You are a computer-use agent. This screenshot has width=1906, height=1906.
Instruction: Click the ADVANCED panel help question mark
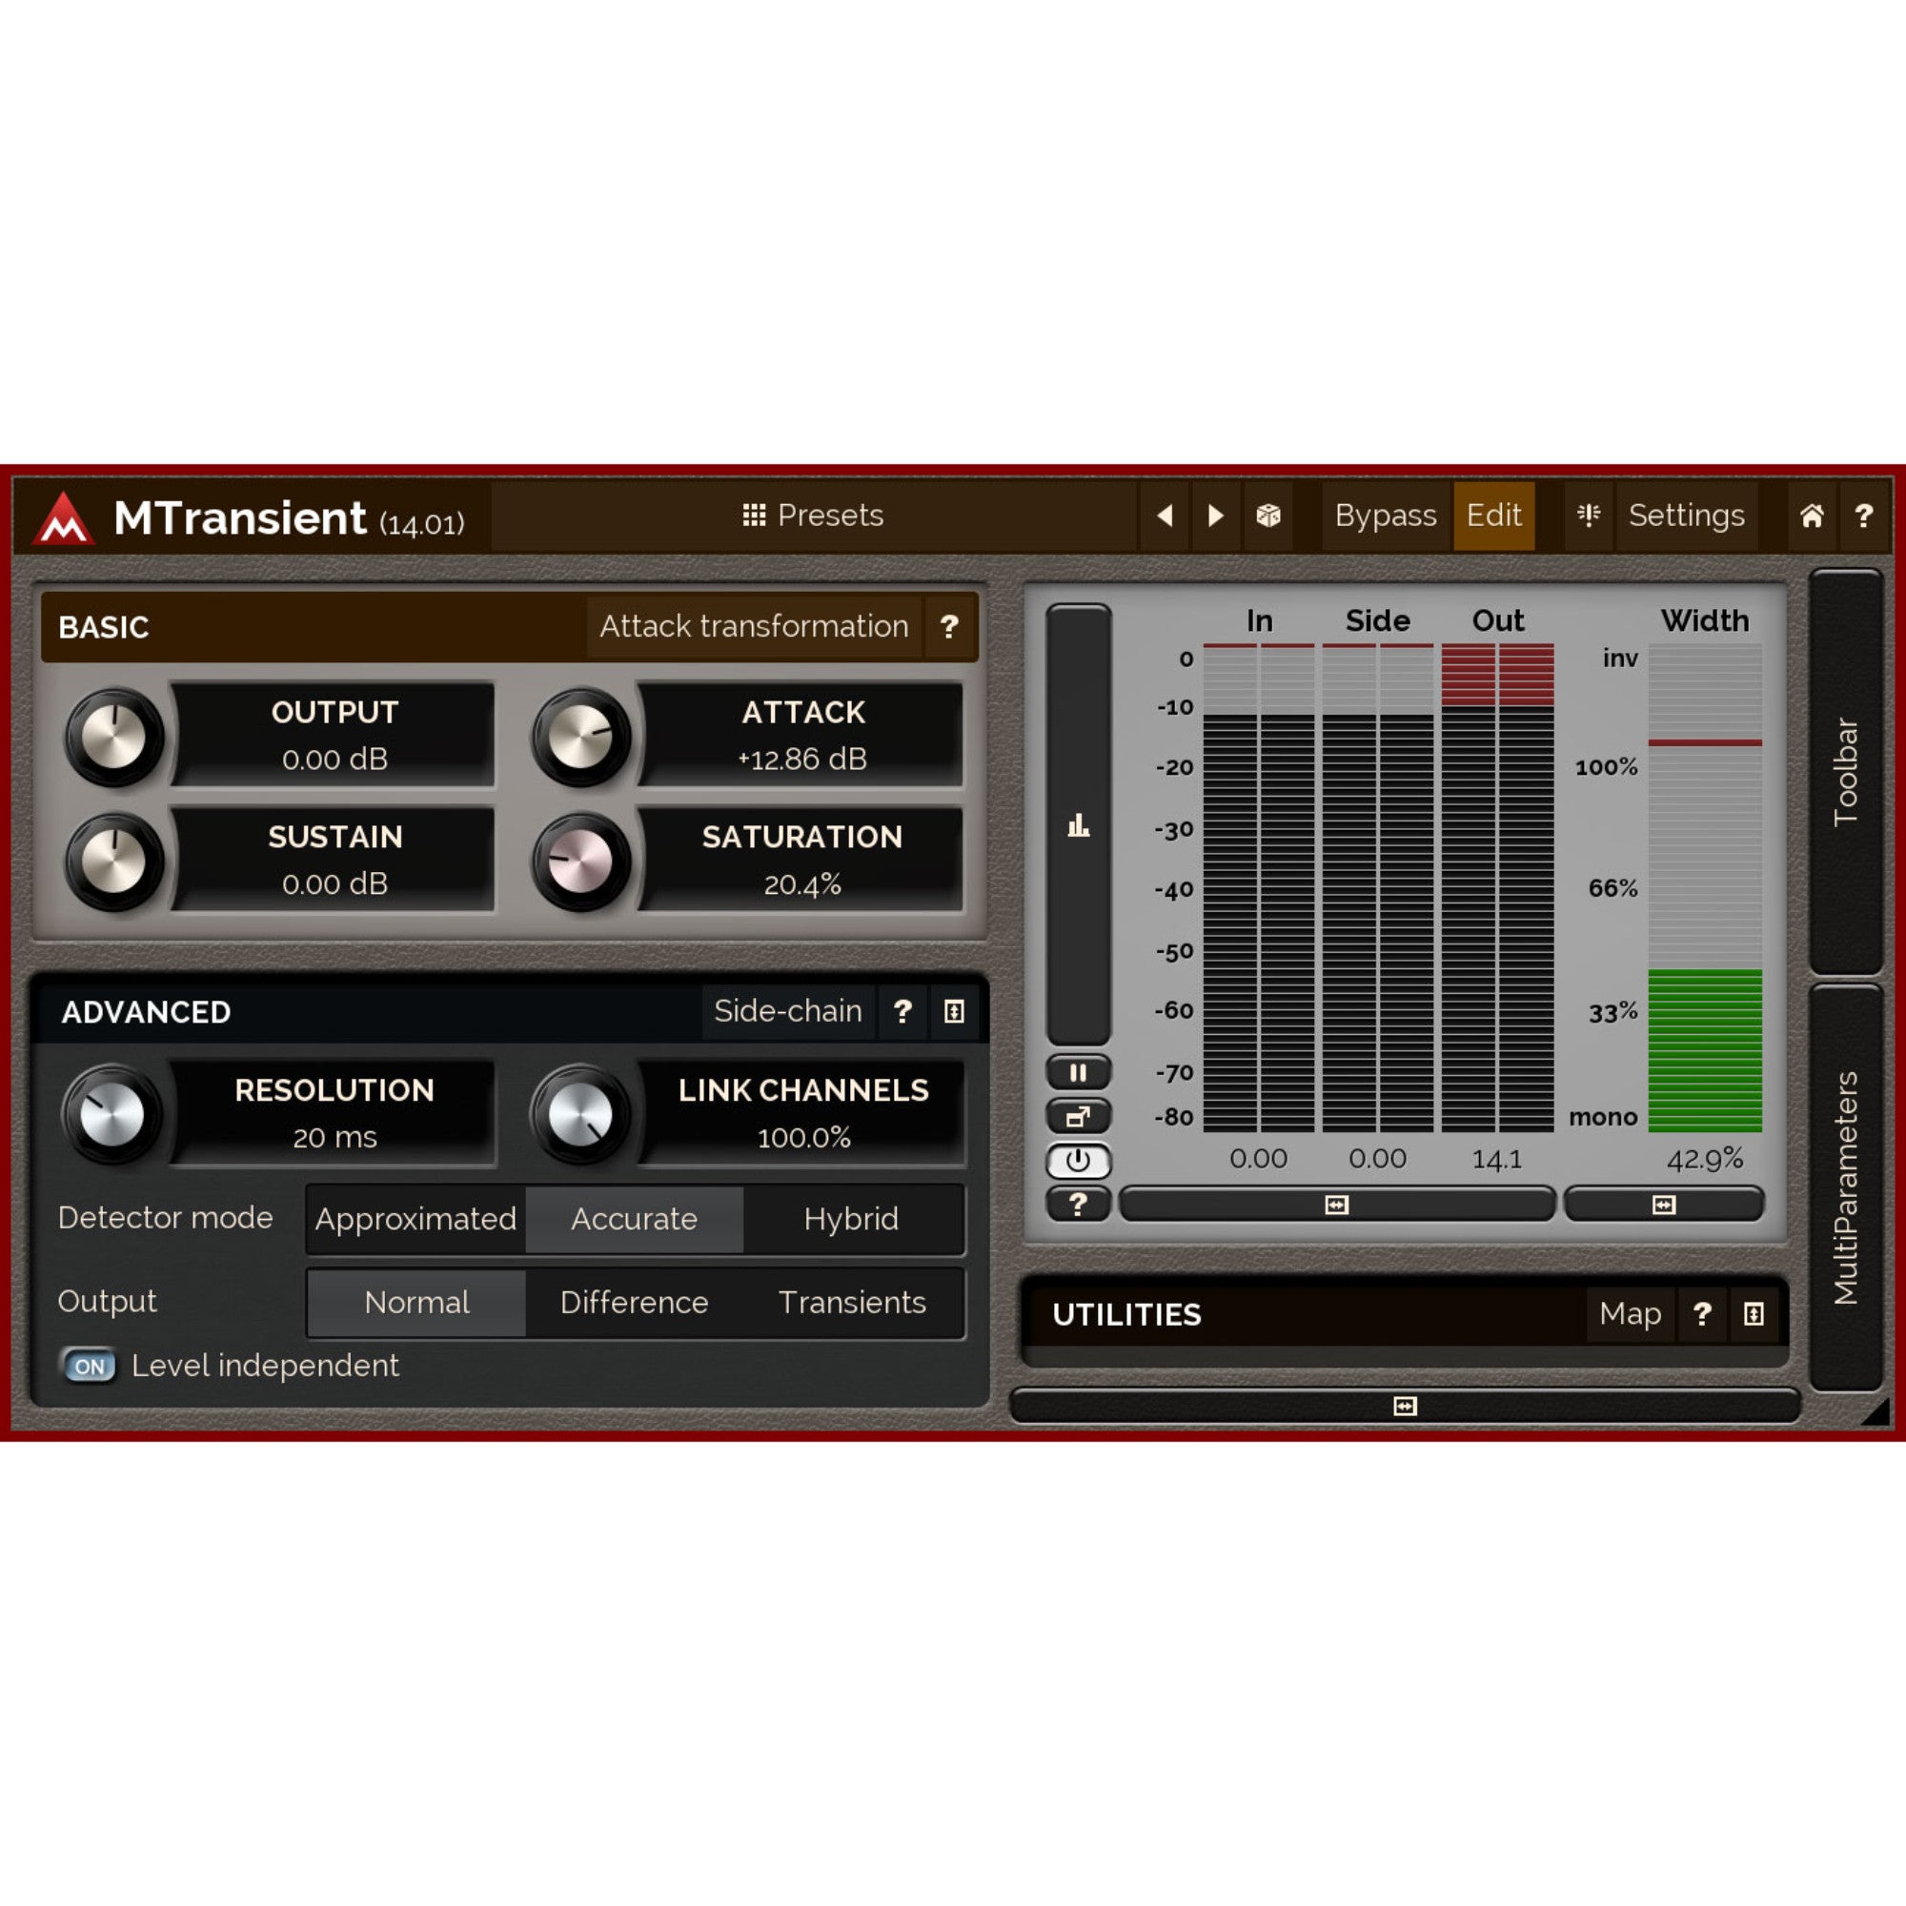[902, 1011]
